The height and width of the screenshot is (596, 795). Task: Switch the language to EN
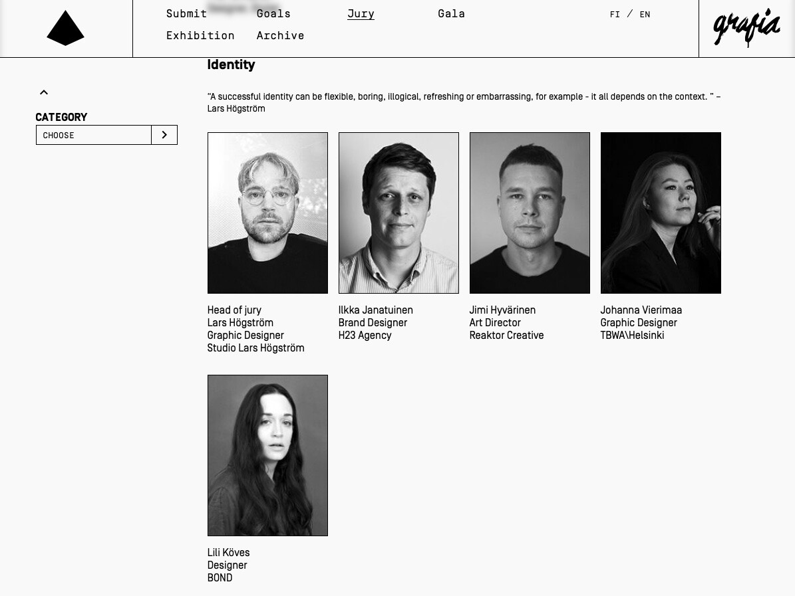tap(645, 14)
